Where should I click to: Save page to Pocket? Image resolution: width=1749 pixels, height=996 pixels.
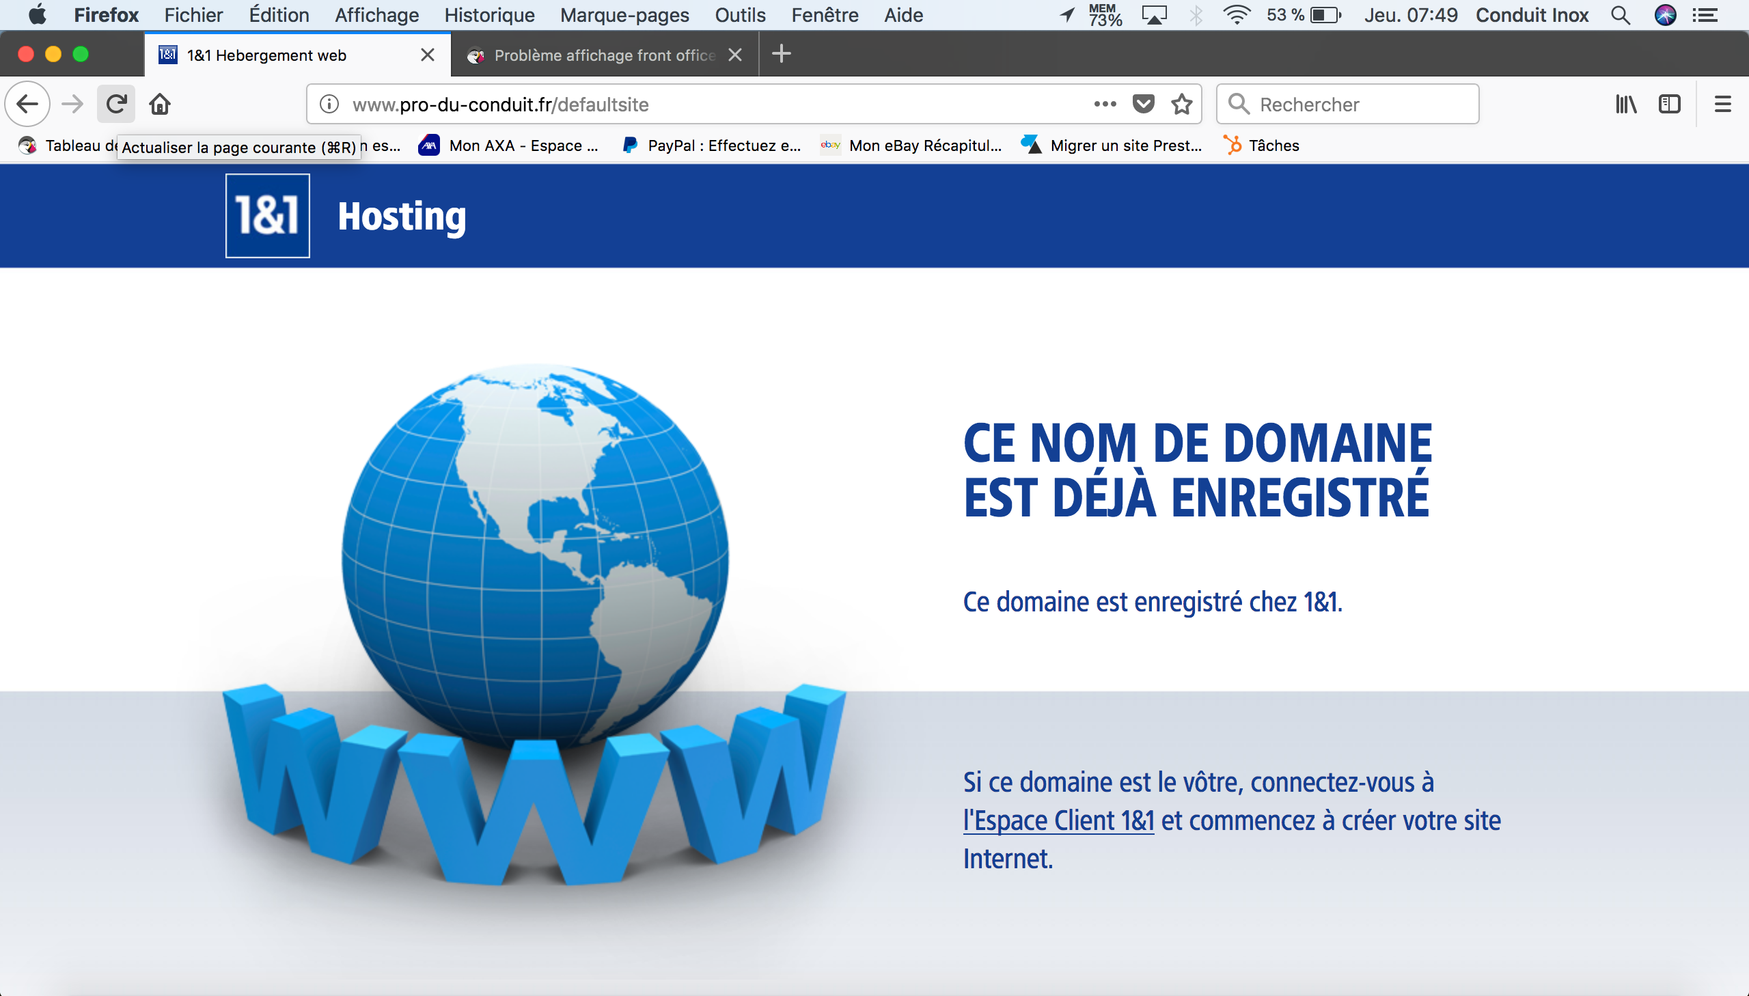point(1143,104)
